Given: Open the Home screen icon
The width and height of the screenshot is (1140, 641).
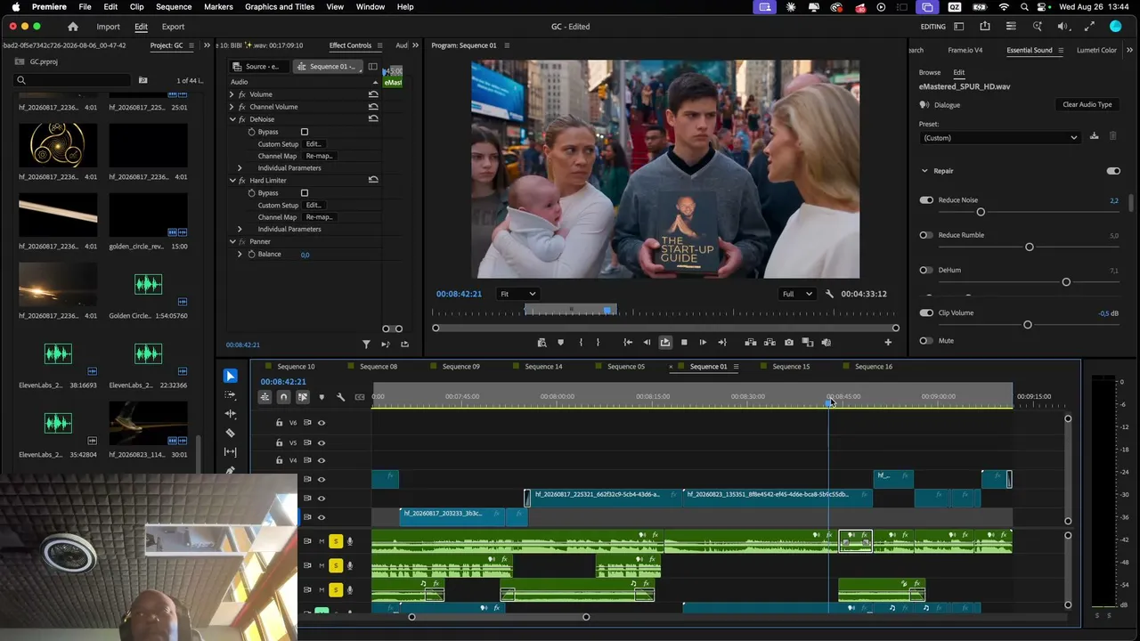Looking at the screenshot, I should pyautogui.click(x=73, y=27).
